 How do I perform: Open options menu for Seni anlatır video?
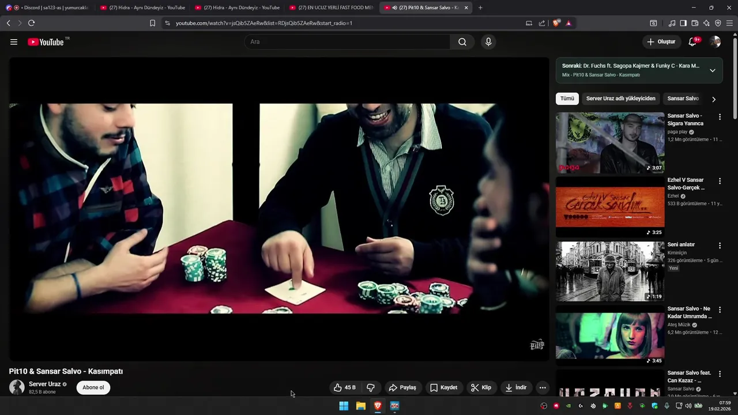click(720, 246)
